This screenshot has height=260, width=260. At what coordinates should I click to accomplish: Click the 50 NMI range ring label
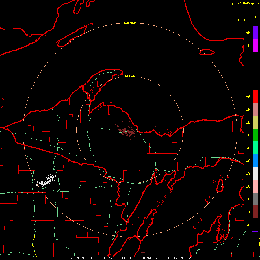(130, 76)
